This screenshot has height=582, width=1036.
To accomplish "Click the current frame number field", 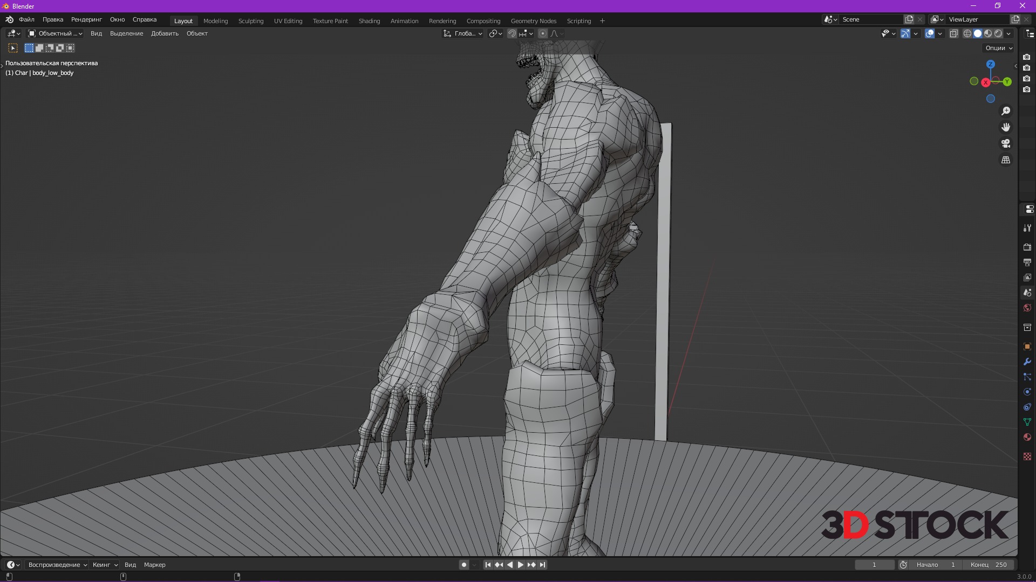I will click(x=874, y=565).
